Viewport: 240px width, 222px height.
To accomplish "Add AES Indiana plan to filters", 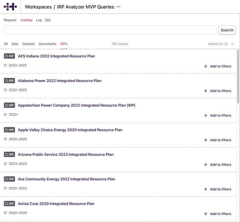I will point(217,66).
